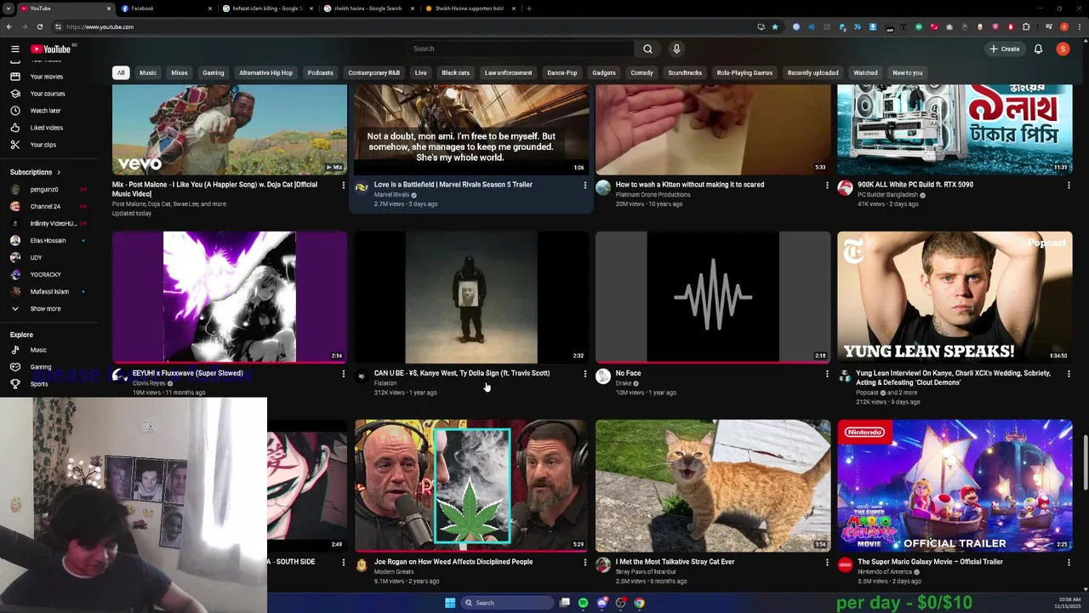Open Liked videos in sidebar
The width and height of the screenshot is (1089, 613).
47,128
